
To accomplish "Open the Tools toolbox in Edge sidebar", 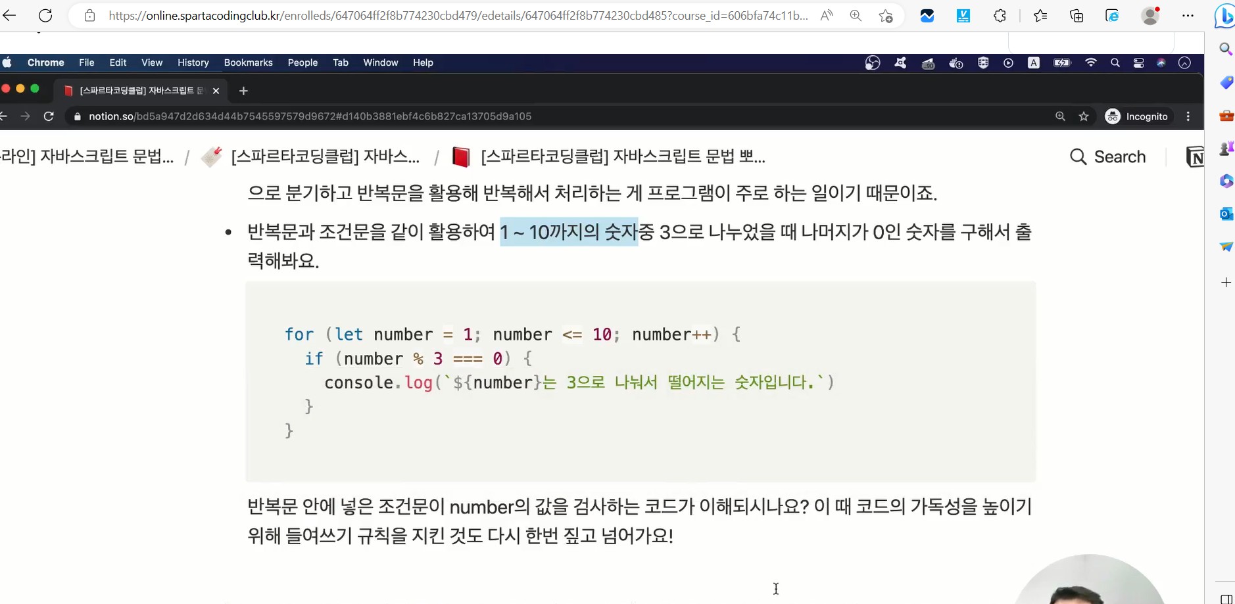I will 1226,116.
